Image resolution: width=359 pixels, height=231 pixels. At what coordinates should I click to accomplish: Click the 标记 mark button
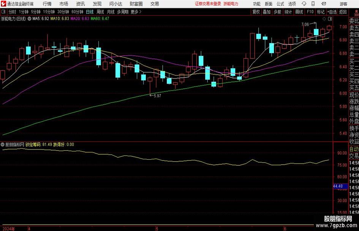(321, 12)
